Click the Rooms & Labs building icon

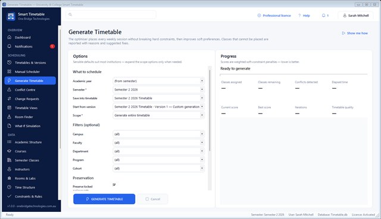10,178
